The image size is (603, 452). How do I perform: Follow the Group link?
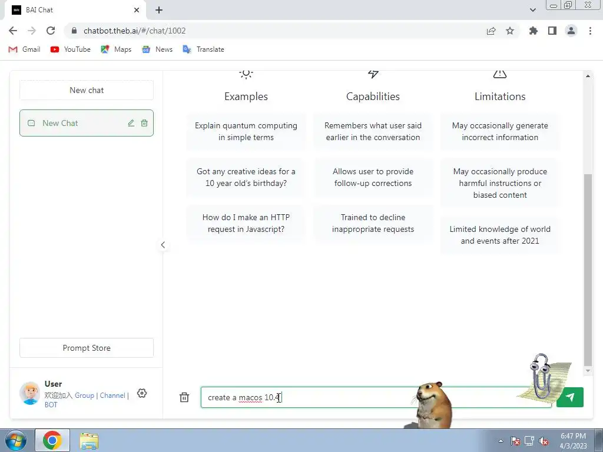click(x=84, y=395)
